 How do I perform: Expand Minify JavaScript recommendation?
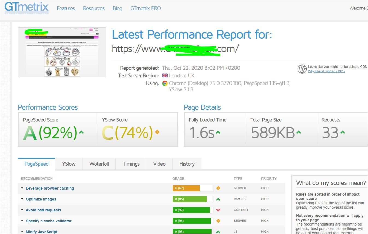(22, 232)
